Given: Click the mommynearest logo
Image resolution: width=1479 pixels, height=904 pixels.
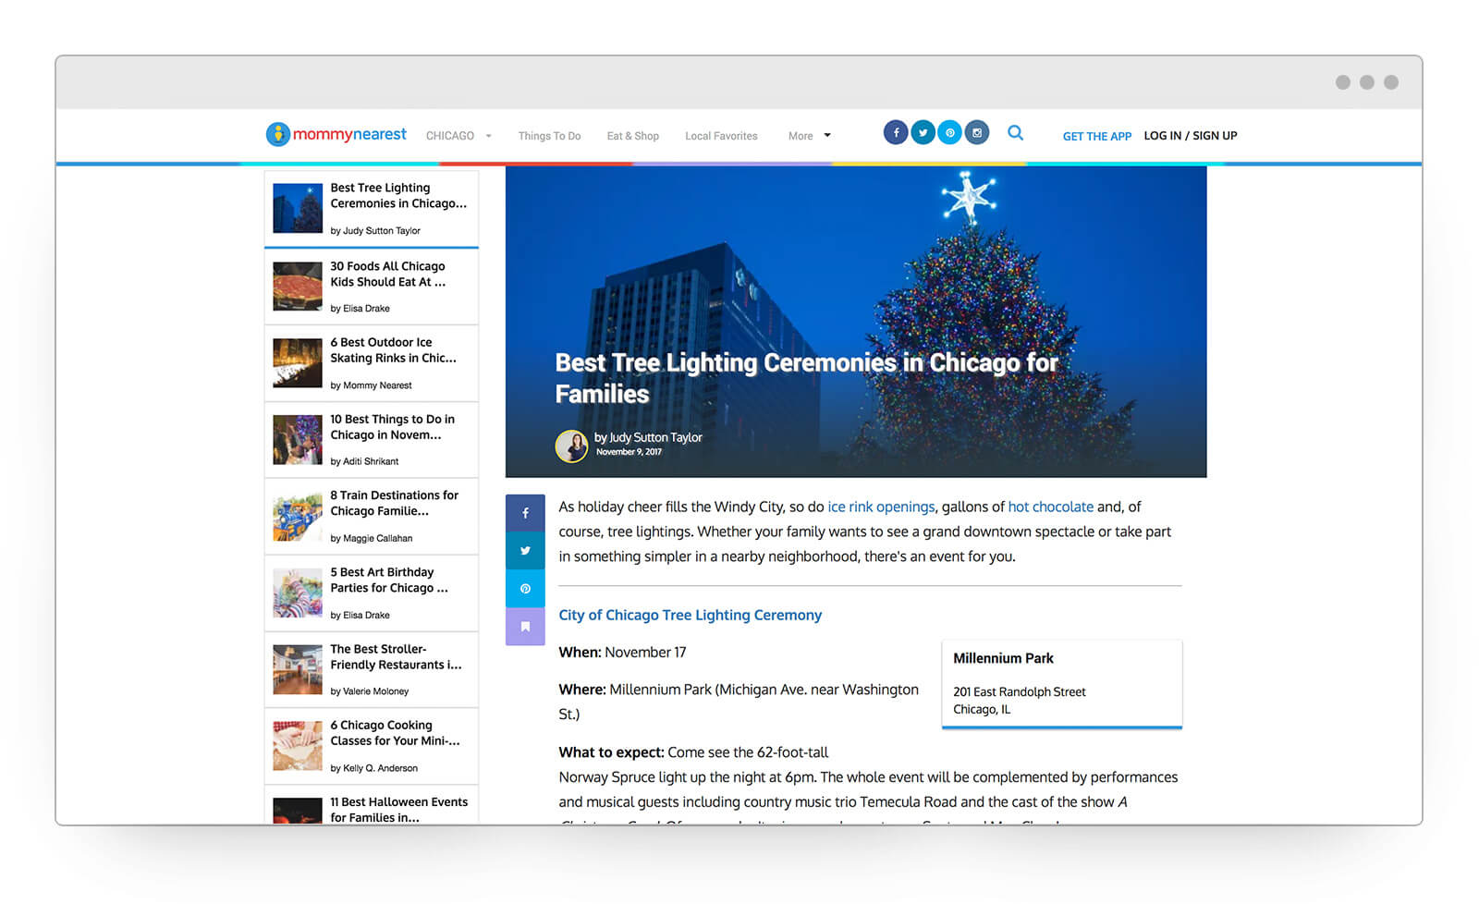Looking at the screenshot, I should 336,135.
